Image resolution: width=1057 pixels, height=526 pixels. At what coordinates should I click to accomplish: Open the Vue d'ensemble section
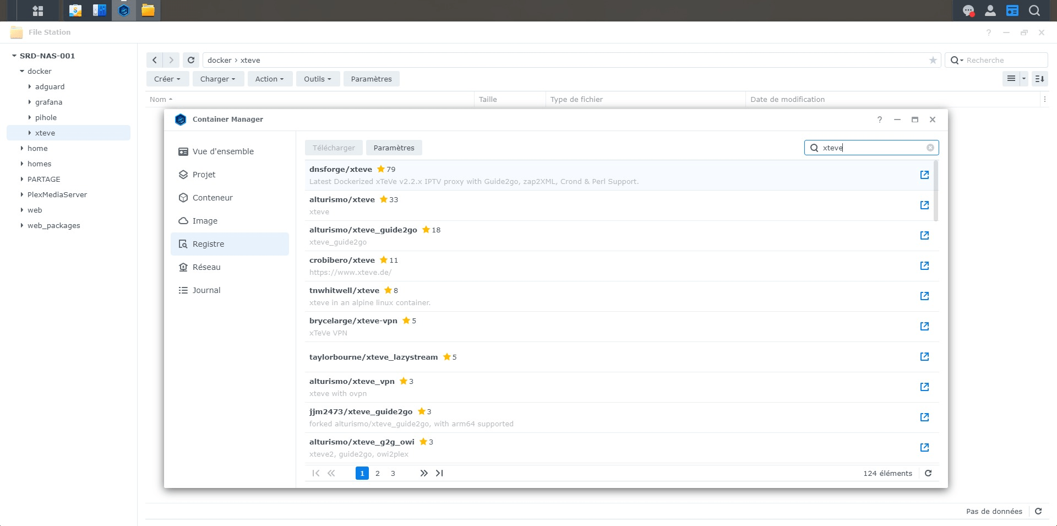[x=222, y=151]
